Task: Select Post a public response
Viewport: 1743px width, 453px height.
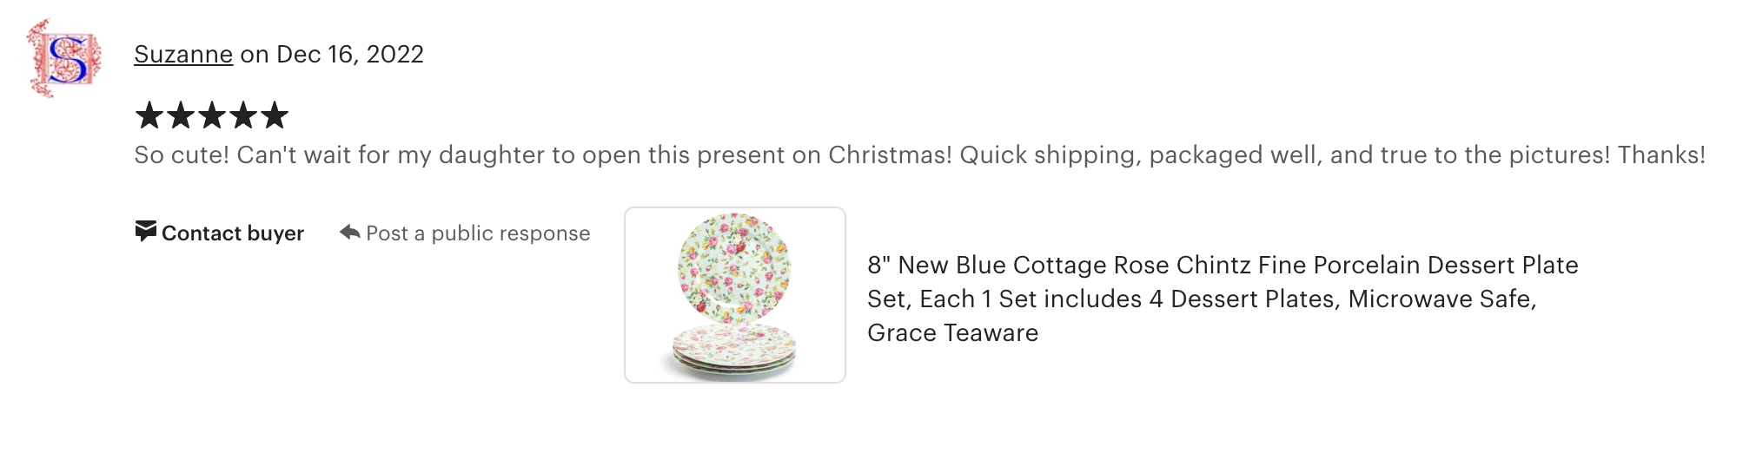Action: pyautogui.click(x=478, y=233)
